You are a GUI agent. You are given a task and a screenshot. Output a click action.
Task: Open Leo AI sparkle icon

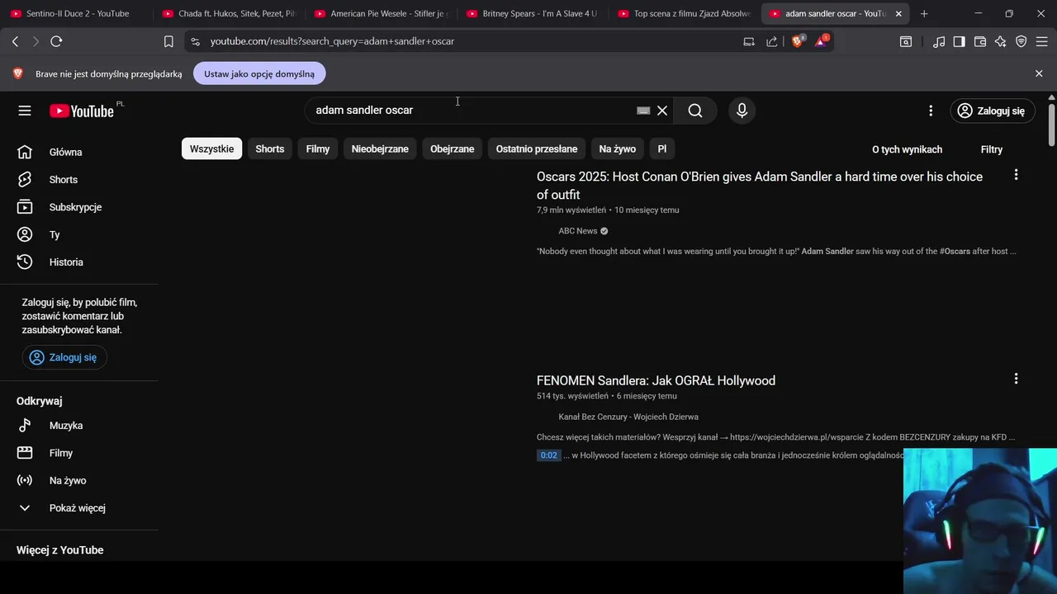[x=1001, y=41]
